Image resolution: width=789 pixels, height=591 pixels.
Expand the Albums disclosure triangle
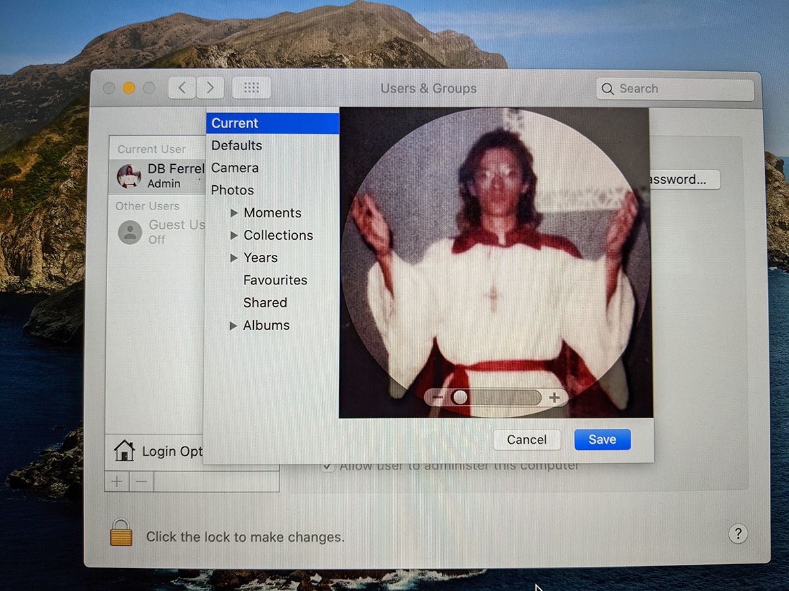(x=233, y=325)
